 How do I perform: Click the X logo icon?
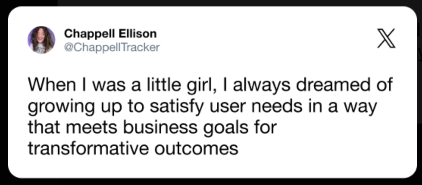tap(386, 39)
